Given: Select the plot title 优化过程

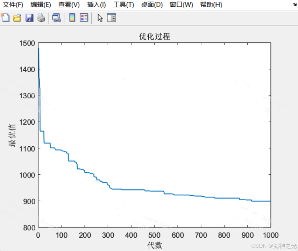Looking at the screenshot, I should pyautogui.click(x=155, y=36).
